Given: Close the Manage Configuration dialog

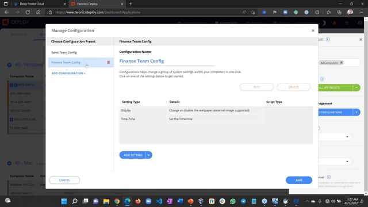Looking at the screenshot, I should [313, 30].
